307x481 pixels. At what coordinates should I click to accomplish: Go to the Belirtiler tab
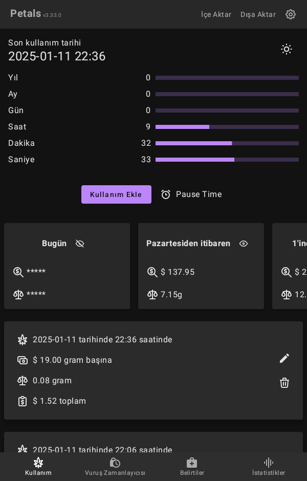[x=192, y=467]
